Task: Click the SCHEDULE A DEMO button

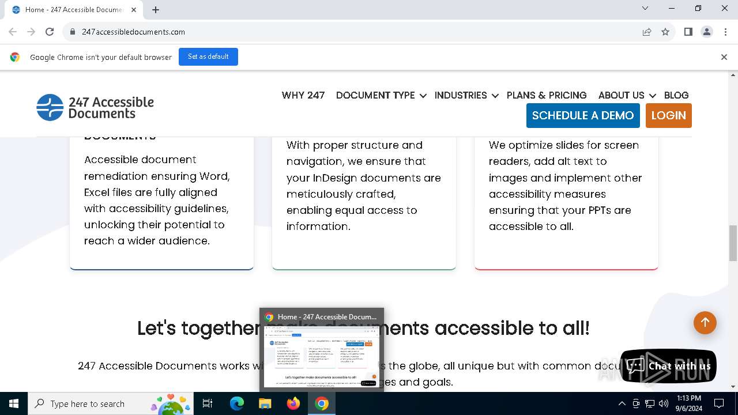Action: (x=583, y=115)
